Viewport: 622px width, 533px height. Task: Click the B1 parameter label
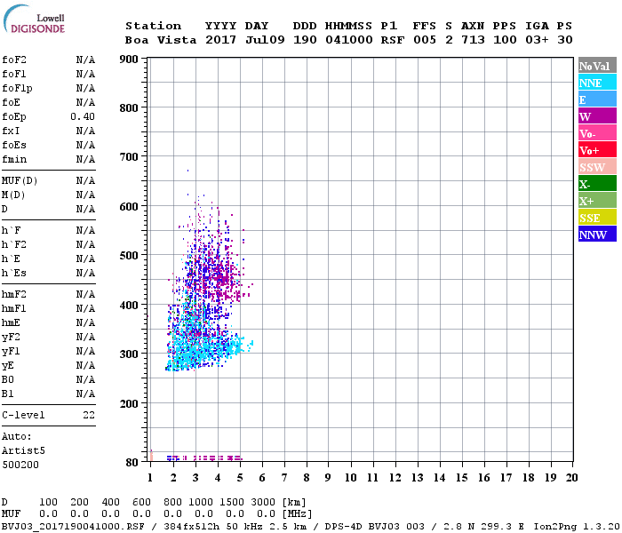pyautogui.click(x=7, y=394)
